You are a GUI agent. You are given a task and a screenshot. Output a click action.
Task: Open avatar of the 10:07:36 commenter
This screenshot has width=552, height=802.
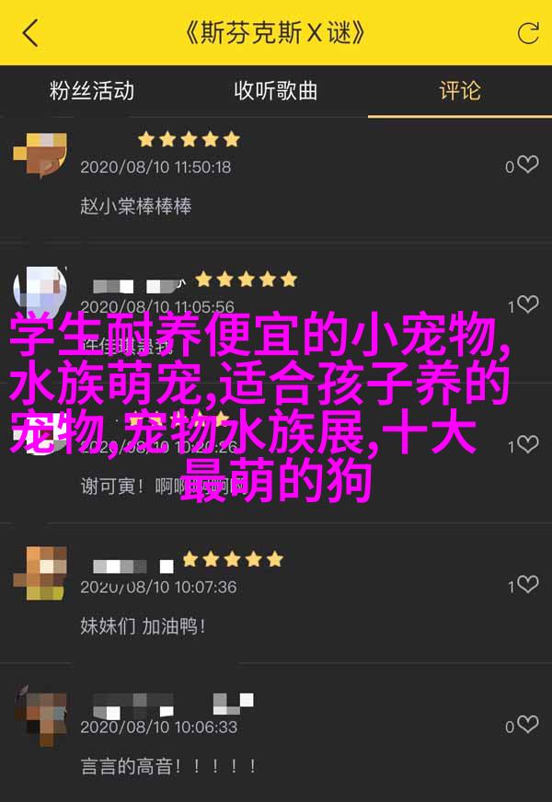40,573
